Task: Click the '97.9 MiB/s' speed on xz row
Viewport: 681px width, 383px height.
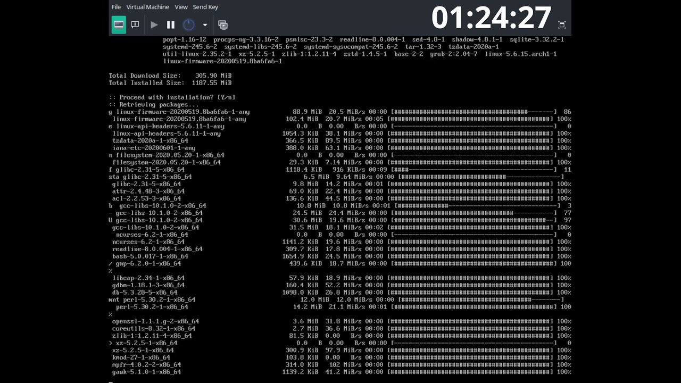Action: pyautogui.click(x=343, y=350)
